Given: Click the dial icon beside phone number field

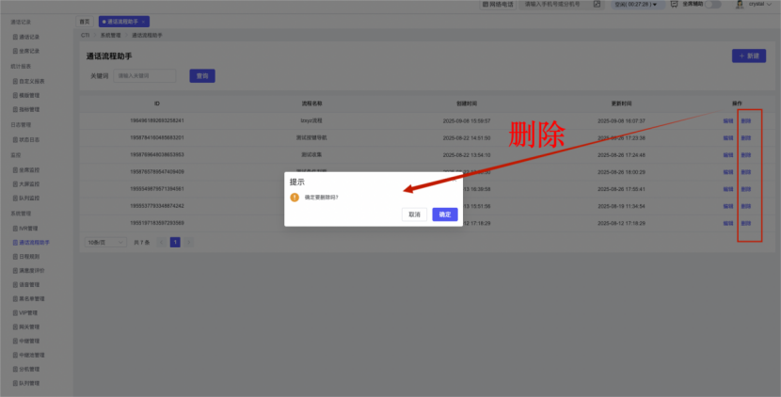Looking at the screenshot, I should [x=598, y=5].
